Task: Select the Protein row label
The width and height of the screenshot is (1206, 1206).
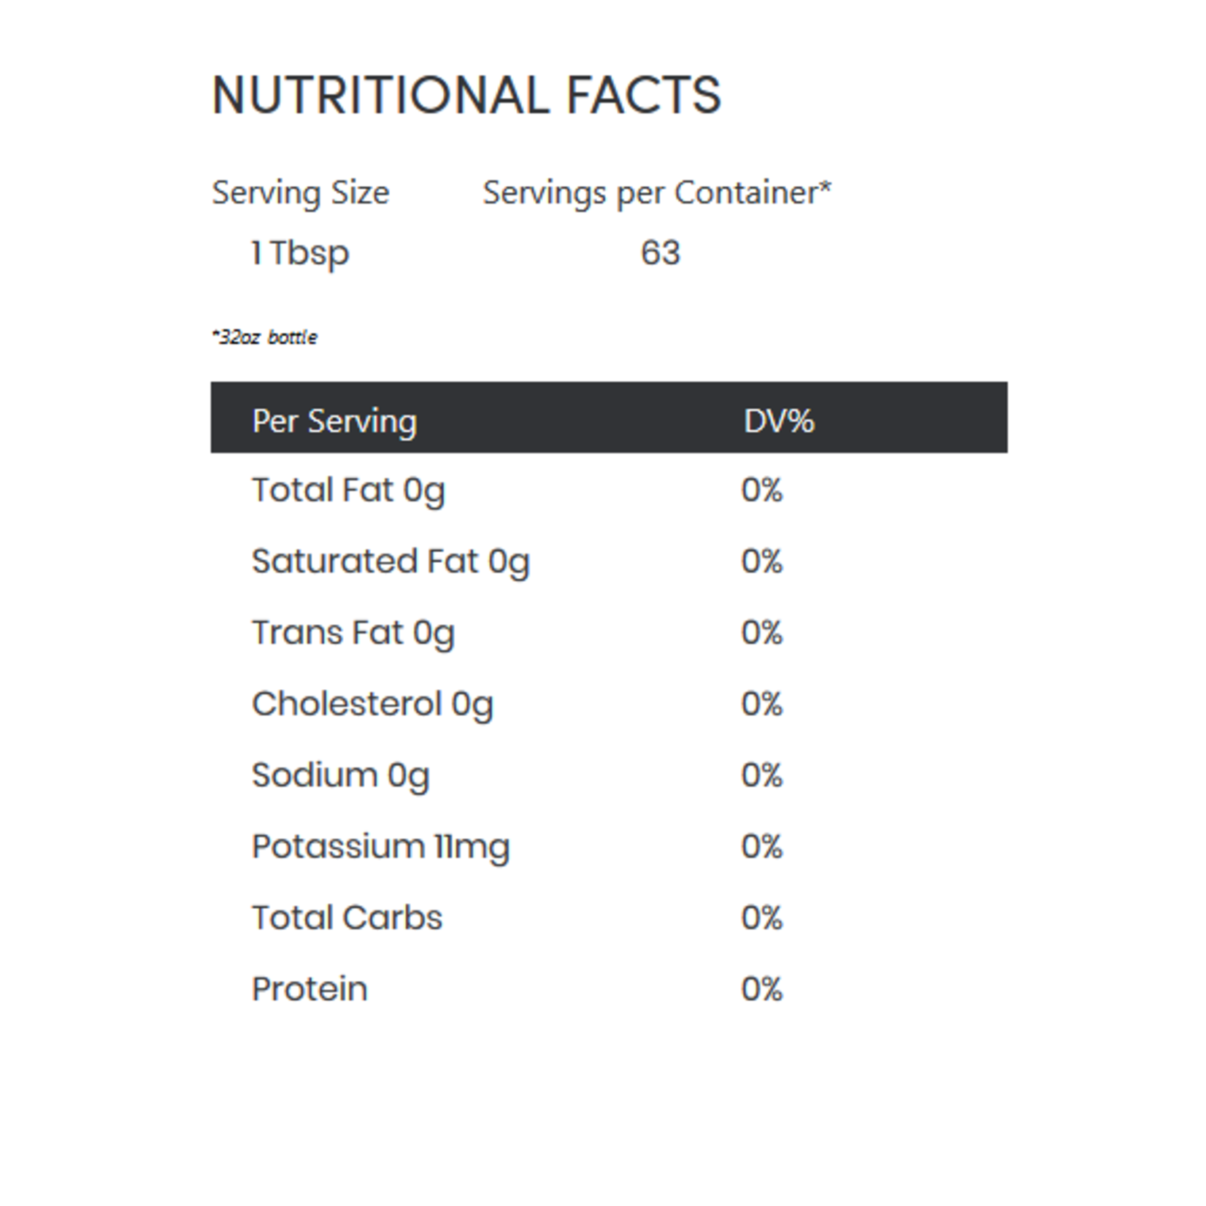Action: 310,989
